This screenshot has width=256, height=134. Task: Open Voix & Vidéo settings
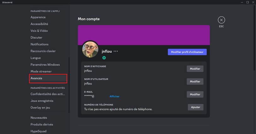click(39, 31)
